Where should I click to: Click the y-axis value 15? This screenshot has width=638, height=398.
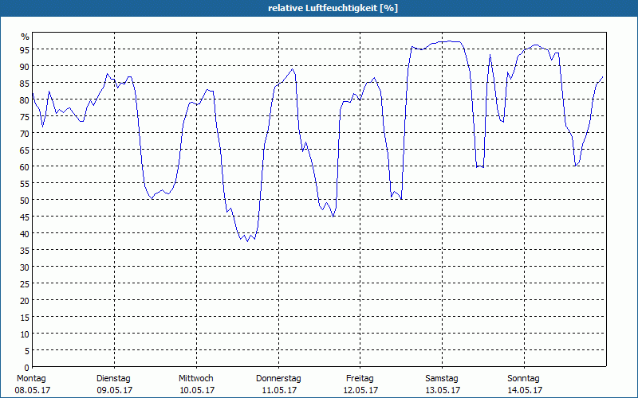tap(25, 317)
